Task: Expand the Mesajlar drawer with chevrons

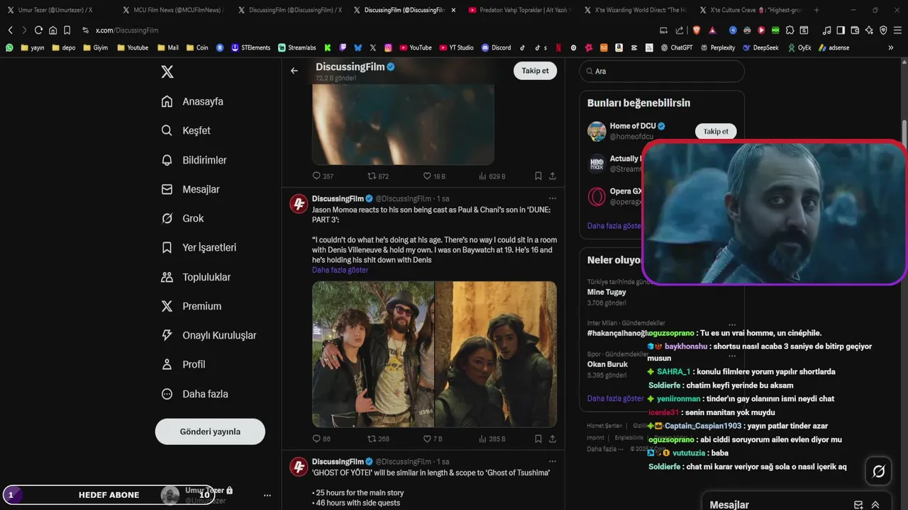Action: coord(875,504)
